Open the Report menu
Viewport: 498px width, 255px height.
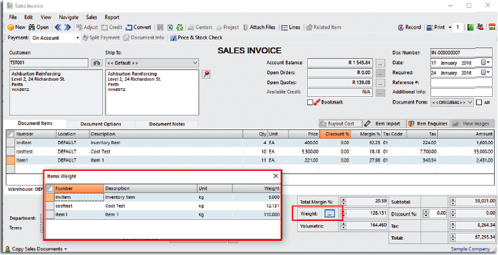pyautogui.click(x=112, y=17)
